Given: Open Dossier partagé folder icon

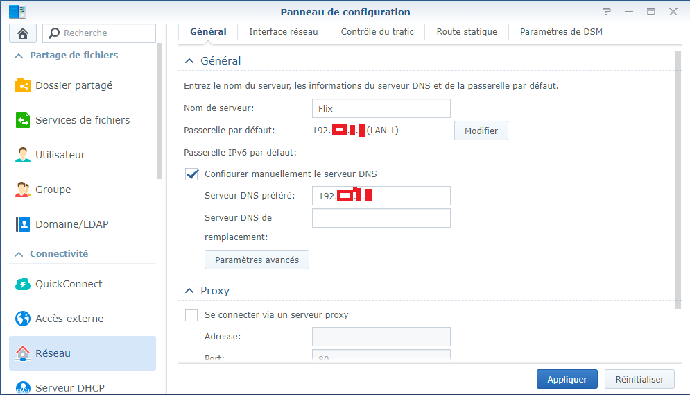Looking at the screenshot, I should point(23,85).
